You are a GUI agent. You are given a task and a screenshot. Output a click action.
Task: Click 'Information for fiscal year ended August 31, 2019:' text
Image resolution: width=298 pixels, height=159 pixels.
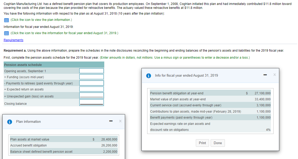[38, 27]
